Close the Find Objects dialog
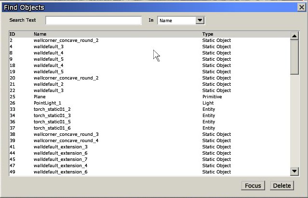The width and height of the screenshot is (308, 198). [x=301, y=7]
